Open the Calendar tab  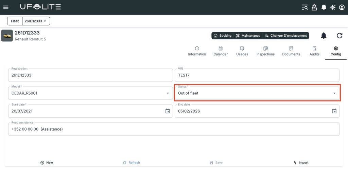point(221,51)
